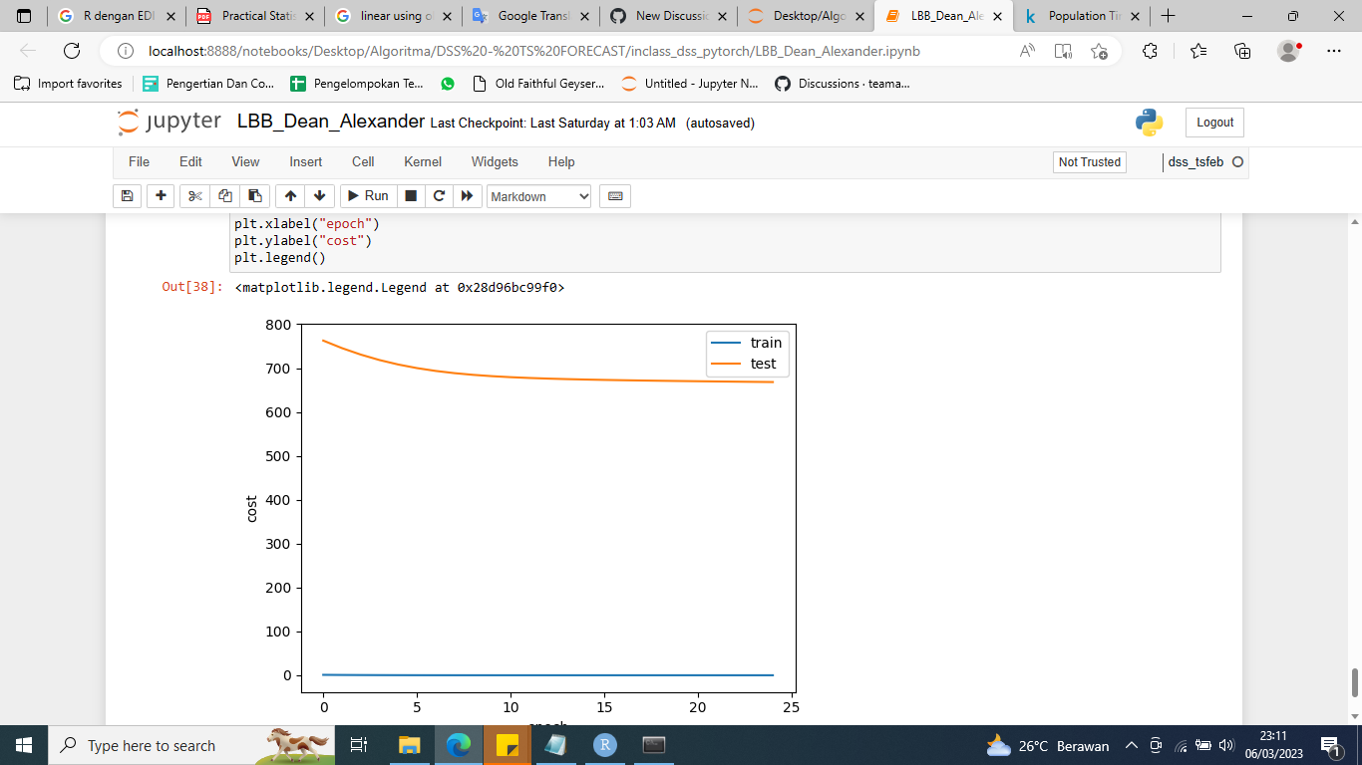The image size is (1362, 765).
Task: Toggle the Not Trusted notebook status
Action: (1089, 161)
